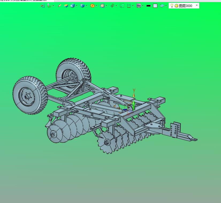
Task: Click the blue view orientation cube icon
Action: tap(82, 6)
